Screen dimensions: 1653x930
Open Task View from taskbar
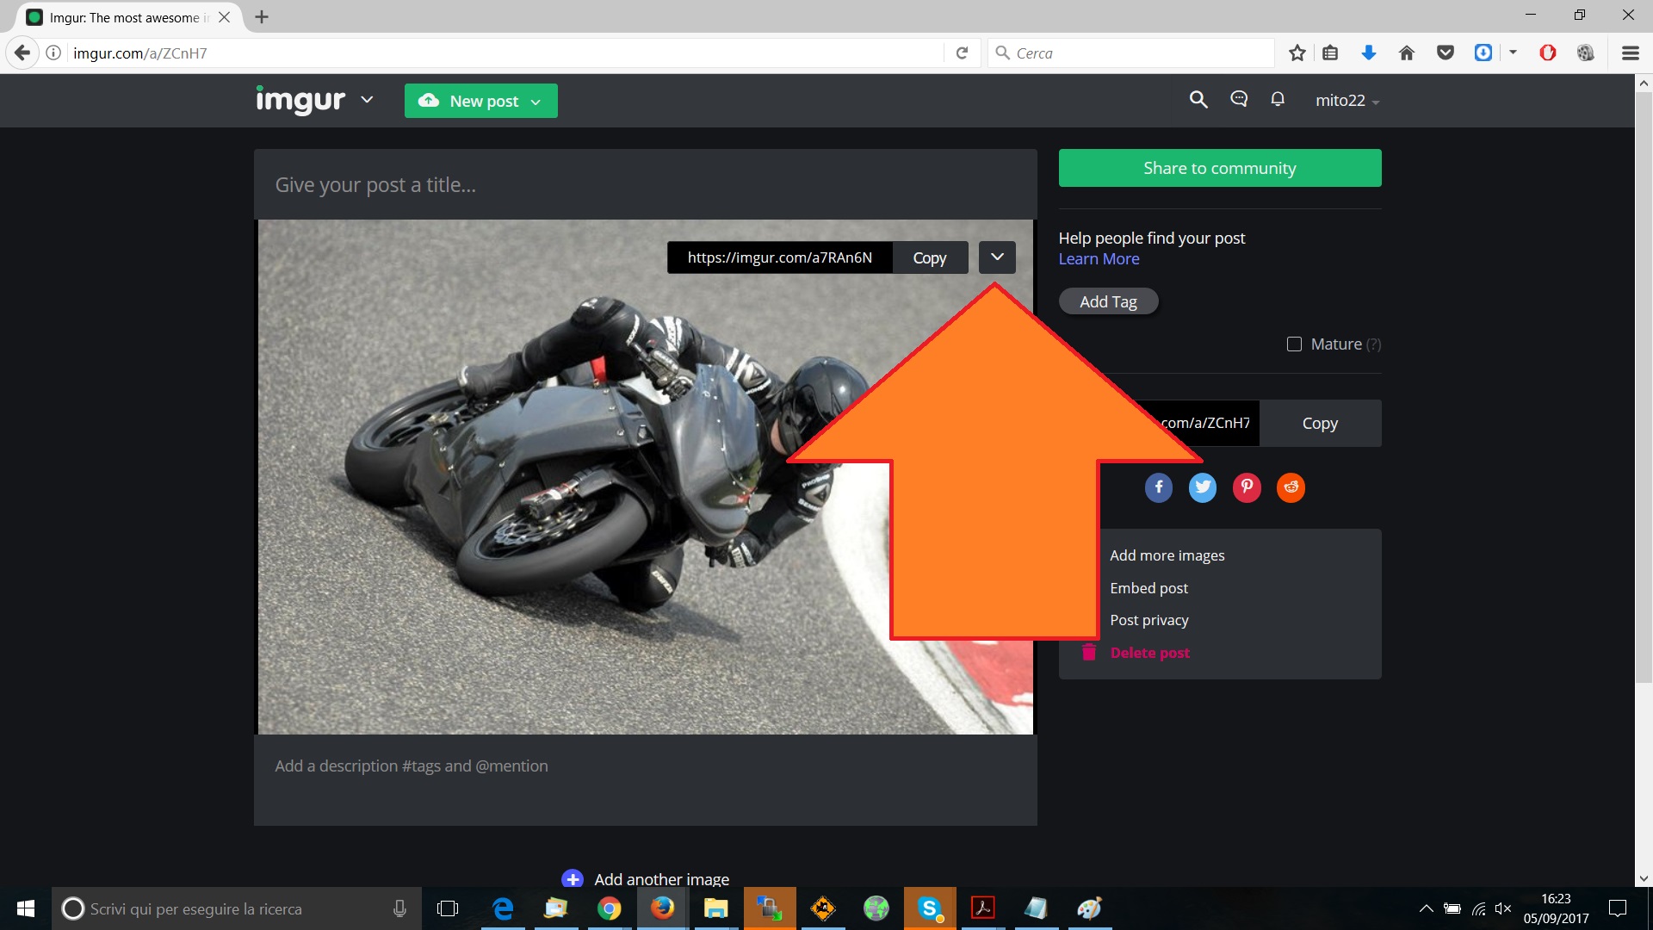448,908
